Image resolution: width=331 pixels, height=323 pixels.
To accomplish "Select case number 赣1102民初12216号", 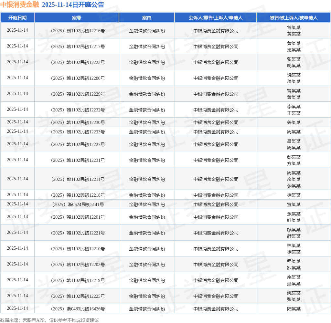I will 78,31.
